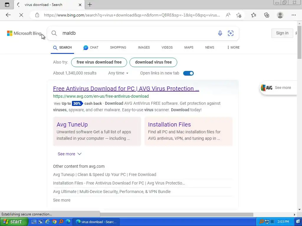
Task: Open the Avg TuneUp card
Action: (x=97, y=131)
